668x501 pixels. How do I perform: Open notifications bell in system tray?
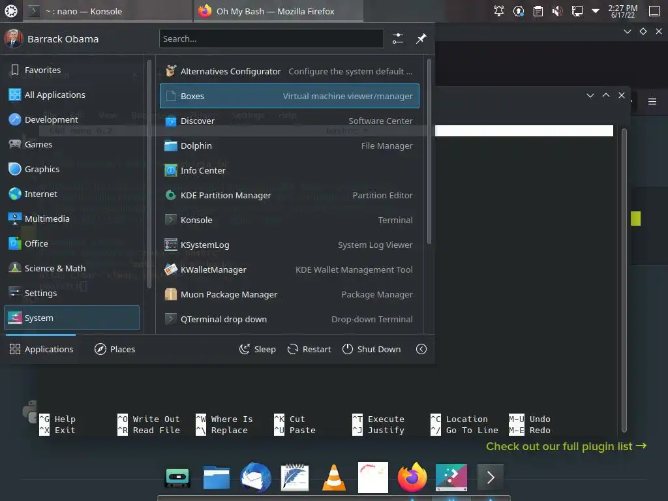coord(498,11)
